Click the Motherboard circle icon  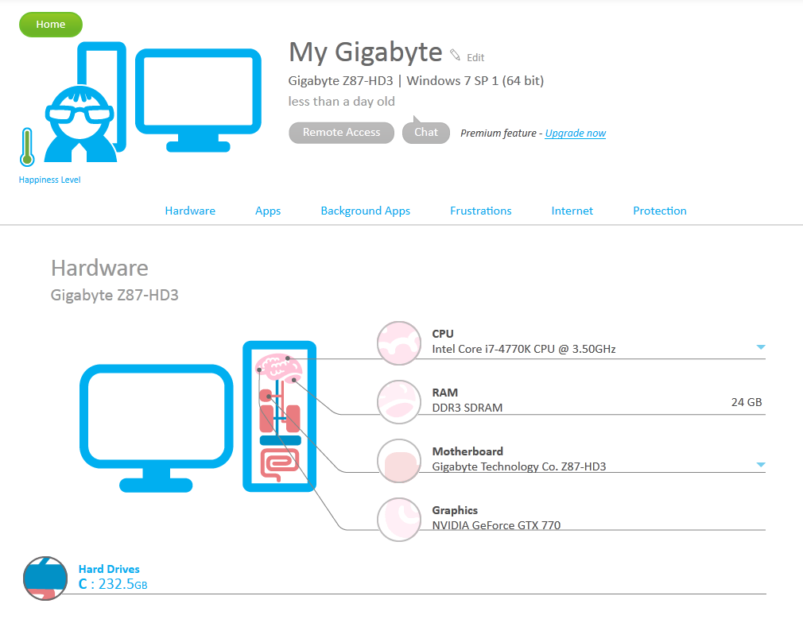click(399, 461)
